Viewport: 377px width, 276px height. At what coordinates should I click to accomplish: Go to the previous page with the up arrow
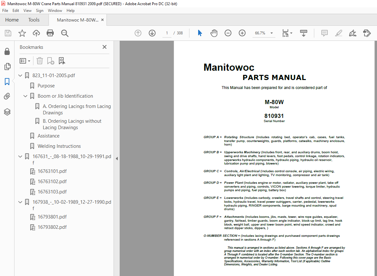coord(138,33)
